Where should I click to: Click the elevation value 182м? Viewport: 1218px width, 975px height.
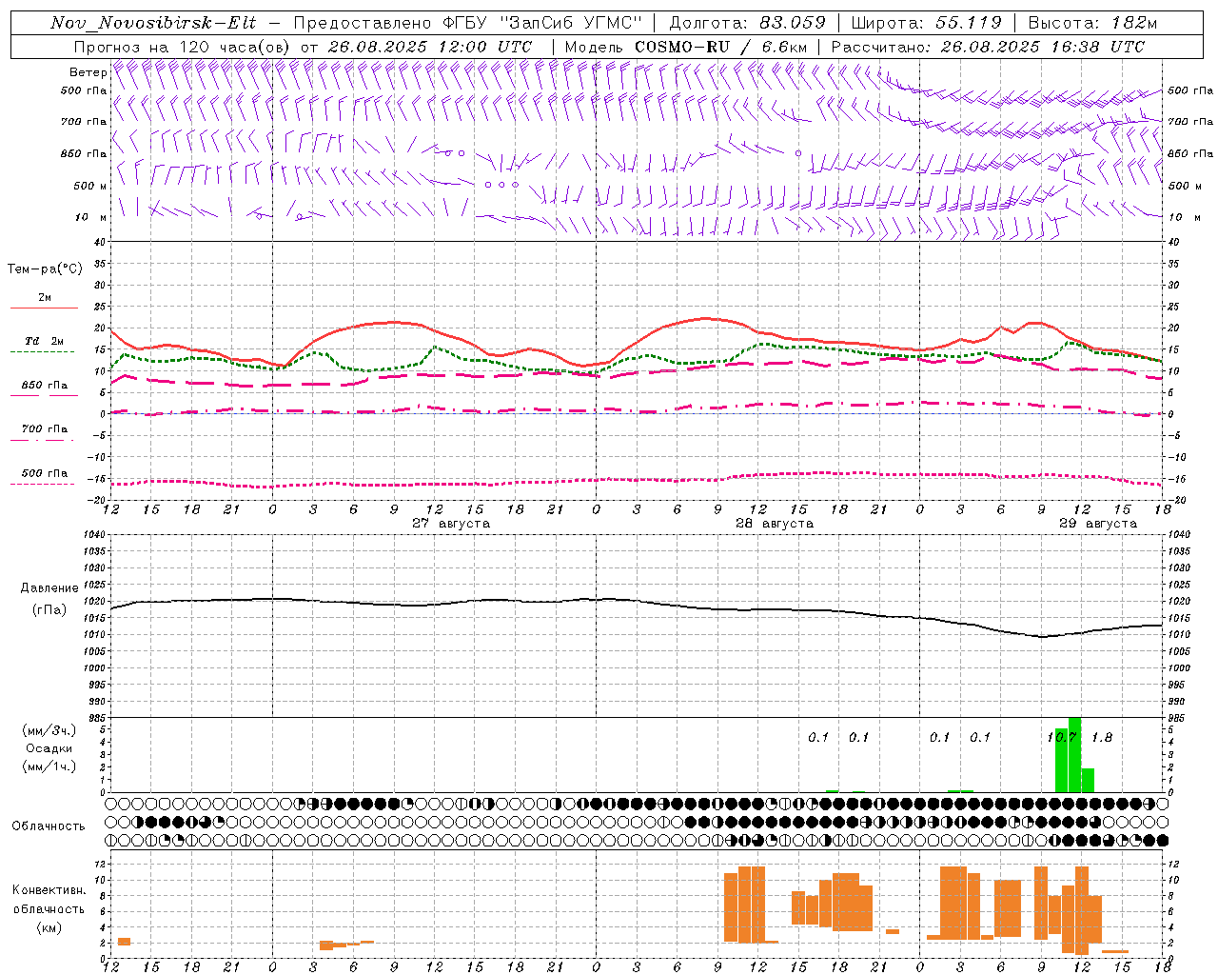(x=1133, y=23)
